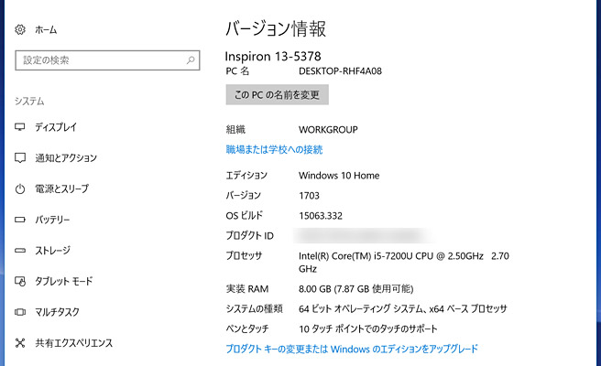Select the Intel Core i5-7200U processor text
This screenshot has height=366, width=601.
tap(404, 263)
